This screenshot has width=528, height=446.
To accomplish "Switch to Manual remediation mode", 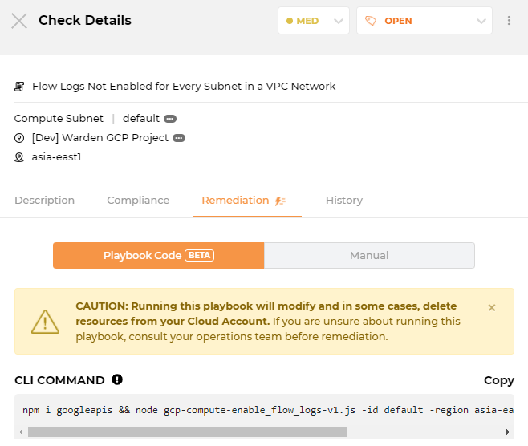I will pyautogui.click(x=369, y=255).
